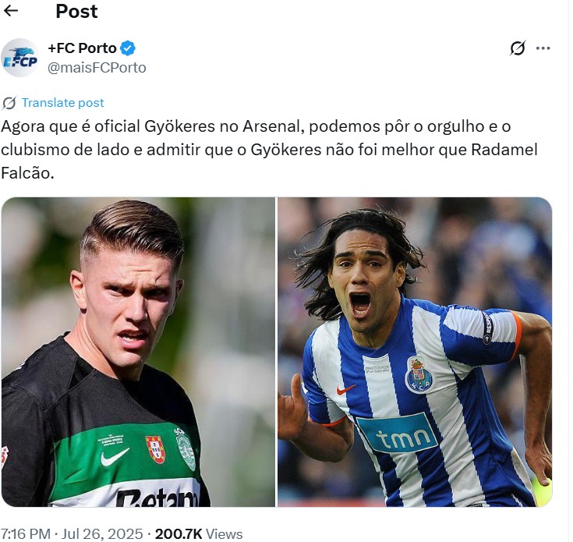
Task: Open the 7:16 PM timestamp link
Action: (x=25, y=533)
